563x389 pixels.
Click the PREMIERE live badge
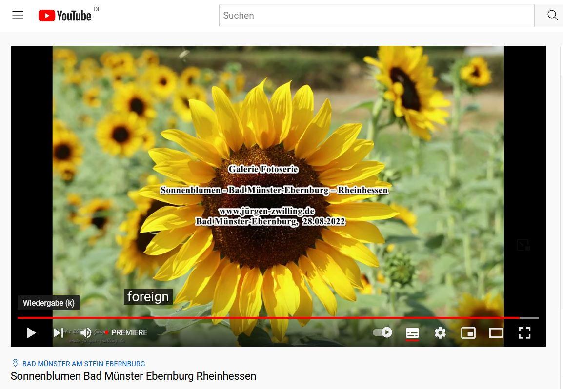click(x=129, y=332)
